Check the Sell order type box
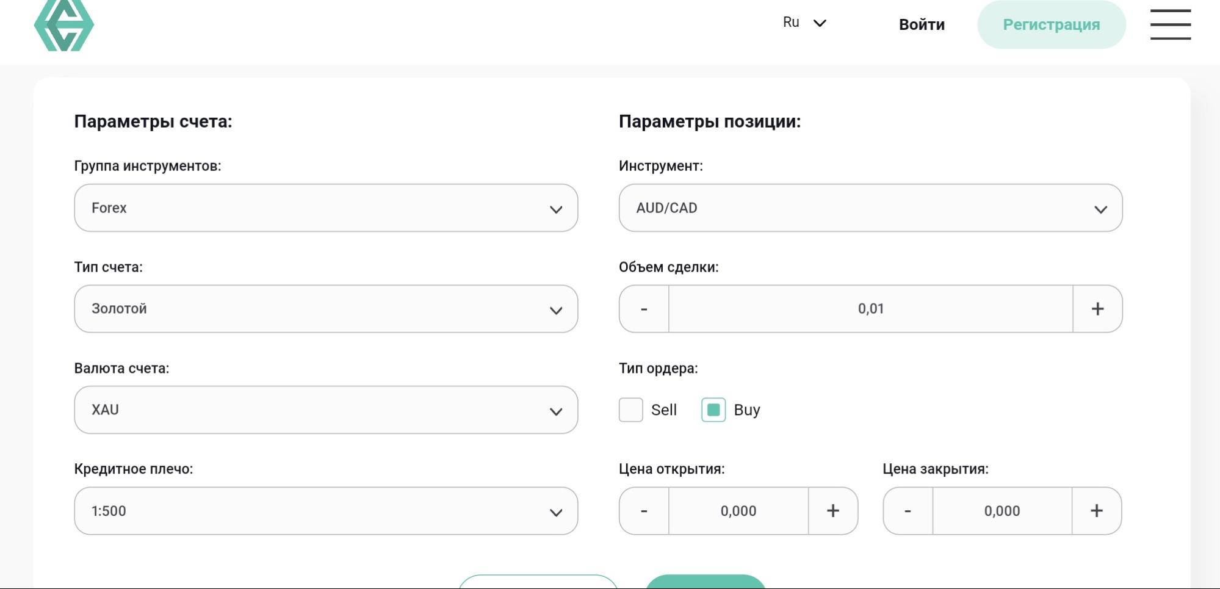1220x589 pixels. point(631,410)
